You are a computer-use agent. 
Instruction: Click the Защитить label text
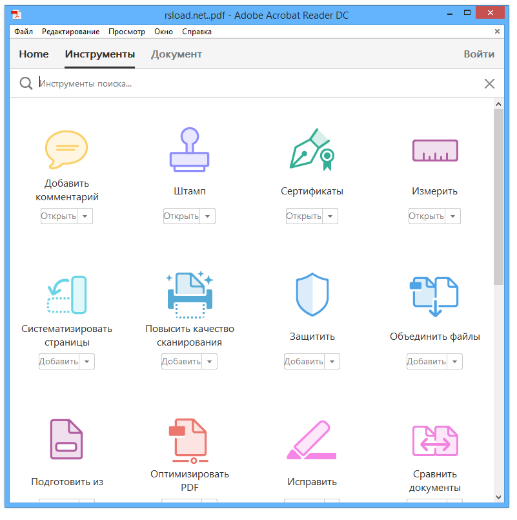point(312,337)
